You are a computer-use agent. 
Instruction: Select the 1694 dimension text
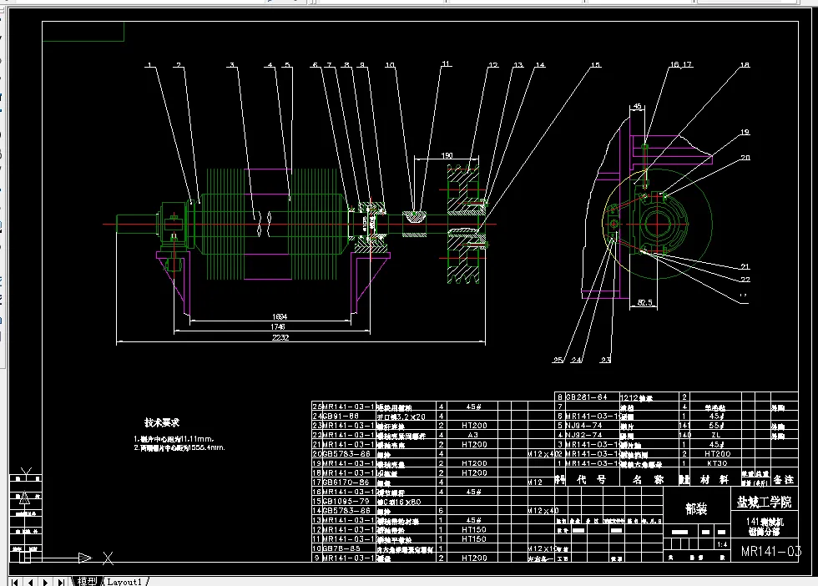pos(280,316)
